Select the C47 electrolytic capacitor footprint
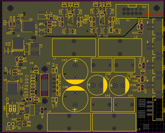This screenshot has height=133, width=165. (x=75, y=71)
